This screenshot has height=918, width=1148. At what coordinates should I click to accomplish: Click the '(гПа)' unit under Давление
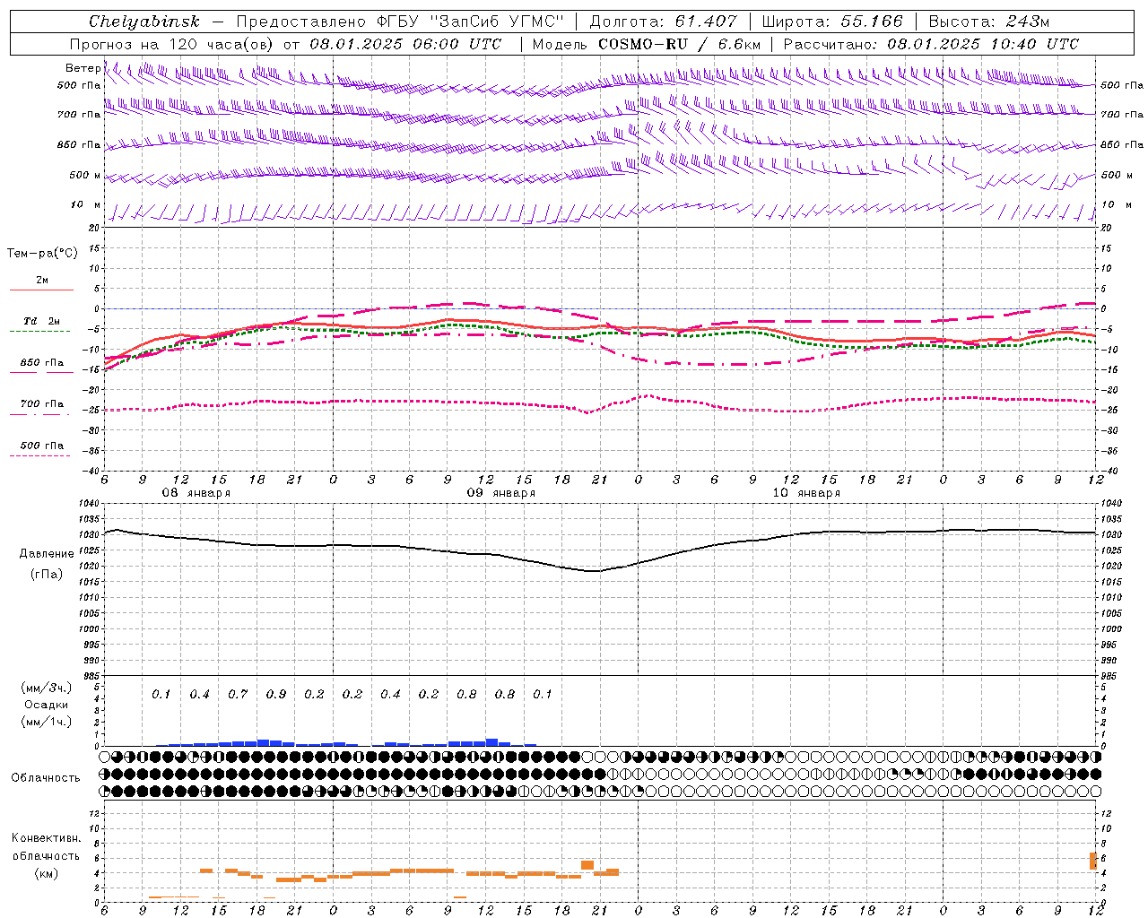[x=47, y=575]
